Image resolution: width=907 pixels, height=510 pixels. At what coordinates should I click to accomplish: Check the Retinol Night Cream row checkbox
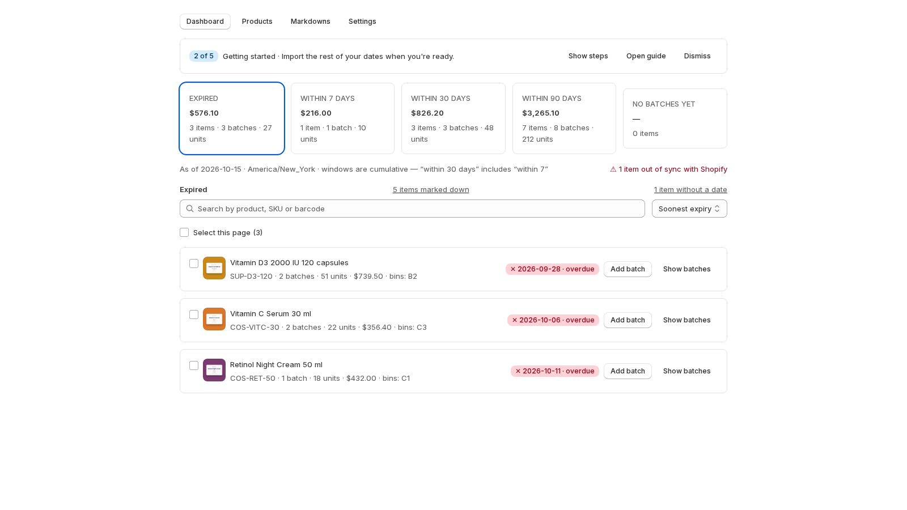[x=194, y=365]
